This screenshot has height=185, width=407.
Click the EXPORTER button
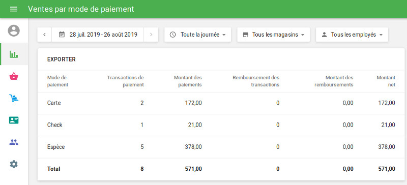point(62,59)
